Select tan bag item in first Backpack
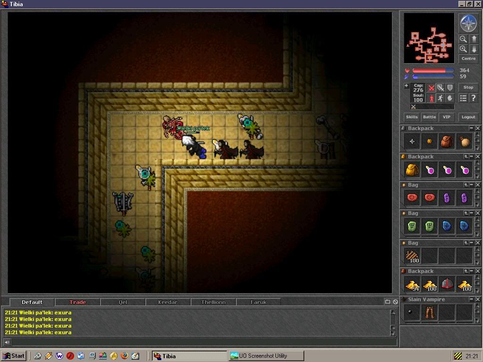 (x=465, y=141)
